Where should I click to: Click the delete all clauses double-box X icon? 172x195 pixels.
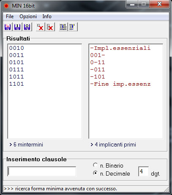click(x=50, y=27)
